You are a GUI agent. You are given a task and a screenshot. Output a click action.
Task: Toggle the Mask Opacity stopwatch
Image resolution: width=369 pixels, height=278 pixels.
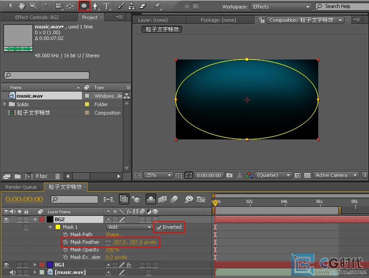[65, 250]
